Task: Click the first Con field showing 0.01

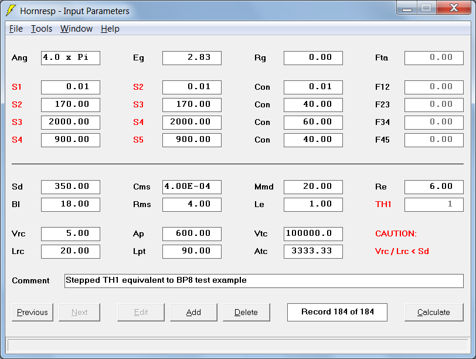Action: (313, 87)
